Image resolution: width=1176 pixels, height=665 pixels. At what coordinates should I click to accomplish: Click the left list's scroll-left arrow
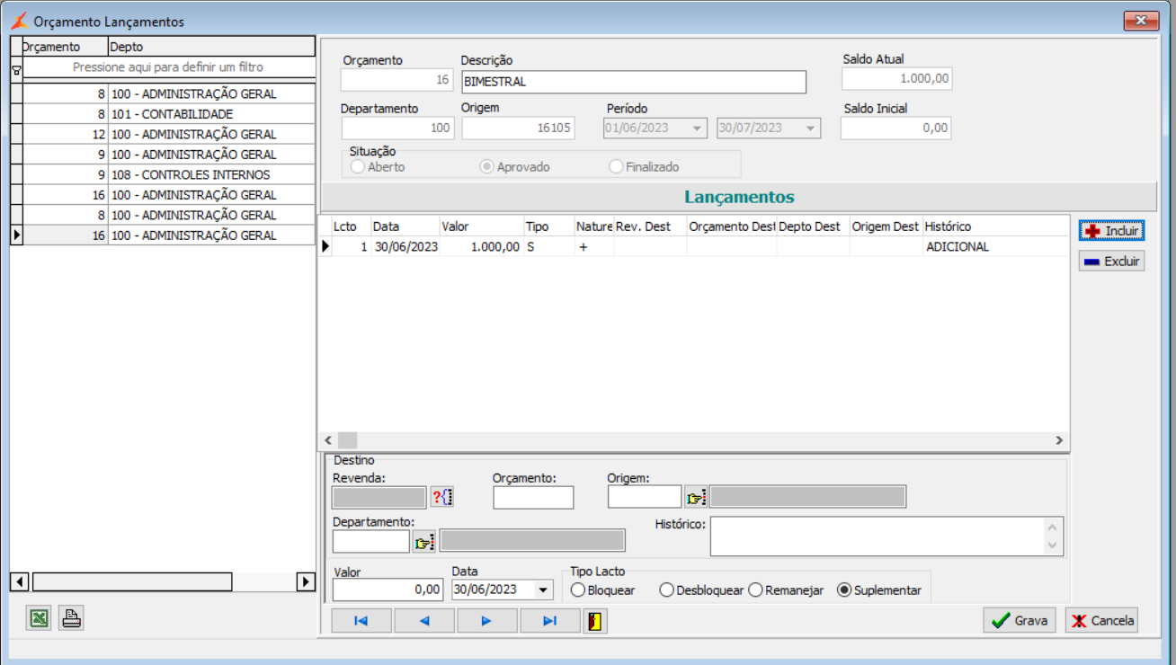(21, 582)
